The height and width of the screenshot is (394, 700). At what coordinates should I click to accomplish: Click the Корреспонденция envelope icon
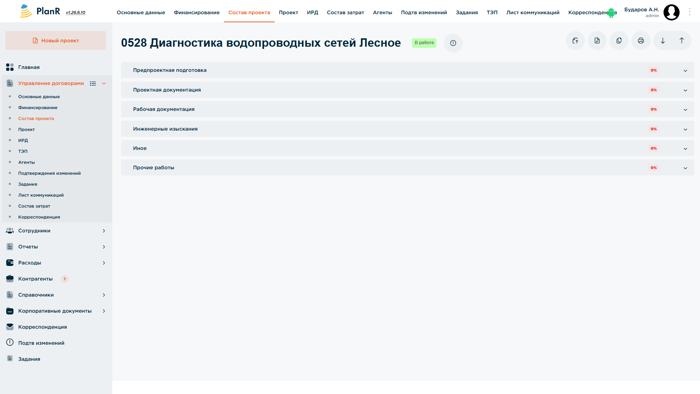(10, 327)
